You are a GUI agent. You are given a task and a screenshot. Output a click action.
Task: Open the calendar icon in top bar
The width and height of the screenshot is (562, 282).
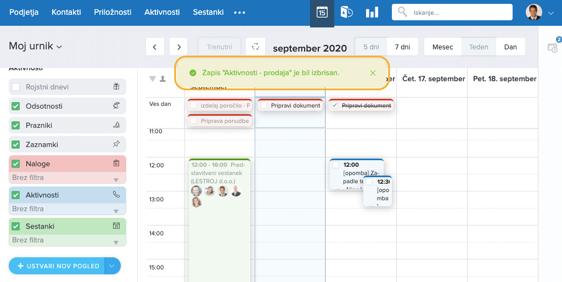(322, 13)
